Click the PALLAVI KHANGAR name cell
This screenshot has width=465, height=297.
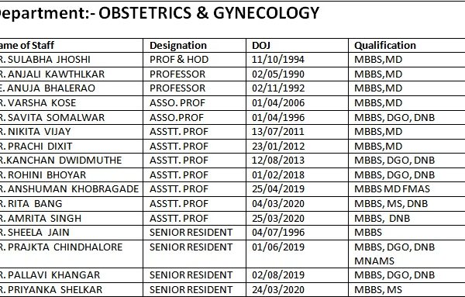[71, 275]
